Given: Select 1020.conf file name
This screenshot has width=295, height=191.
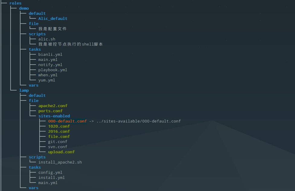Looking at the screenshot, I should coord(59,126).
